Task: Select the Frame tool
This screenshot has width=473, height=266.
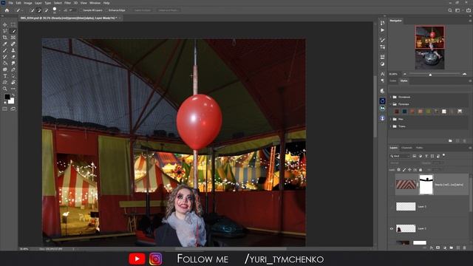Action: click(13, 38)
